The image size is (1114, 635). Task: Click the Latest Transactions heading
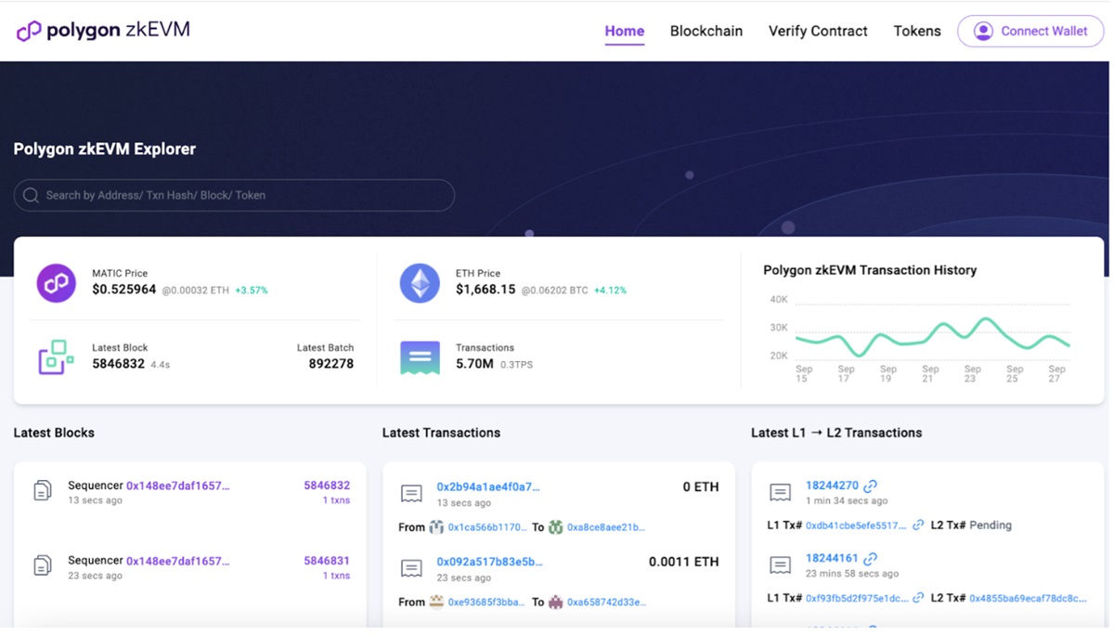coord(441,433)
